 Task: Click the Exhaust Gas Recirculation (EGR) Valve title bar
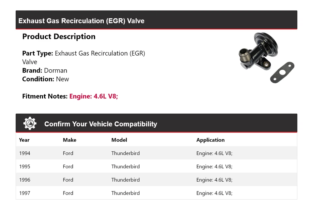click(x=82, y=21)
